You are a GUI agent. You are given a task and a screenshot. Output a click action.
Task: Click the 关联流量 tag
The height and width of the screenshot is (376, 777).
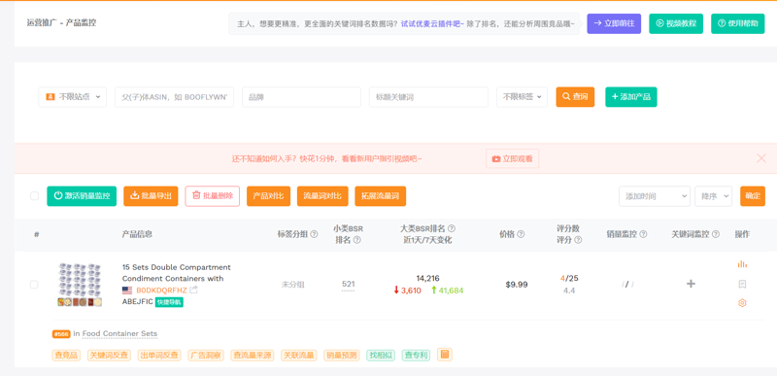coord(299,356)
